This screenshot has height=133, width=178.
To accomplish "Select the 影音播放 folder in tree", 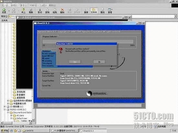I will [x=21, y=95].
